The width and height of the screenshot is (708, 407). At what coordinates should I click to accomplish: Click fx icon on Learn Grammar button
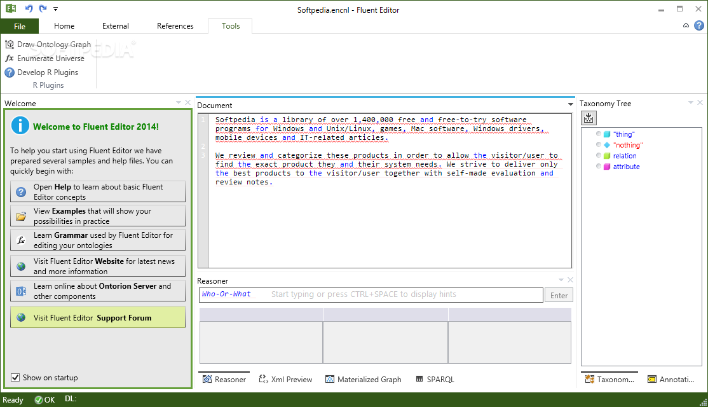(21, 240)
